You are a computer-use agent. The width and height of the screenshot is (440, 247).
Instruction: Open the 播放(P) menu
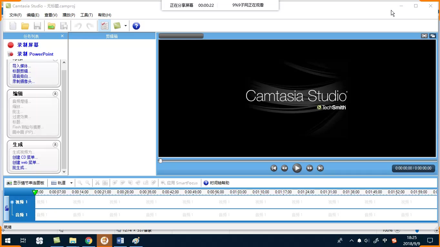pos(69,15)
